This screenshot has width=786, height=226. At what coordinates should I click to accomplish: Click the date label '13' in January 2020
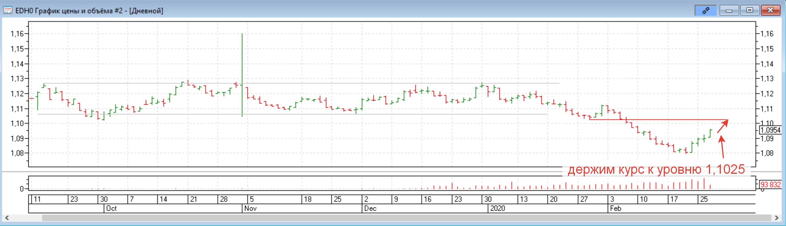524,199
